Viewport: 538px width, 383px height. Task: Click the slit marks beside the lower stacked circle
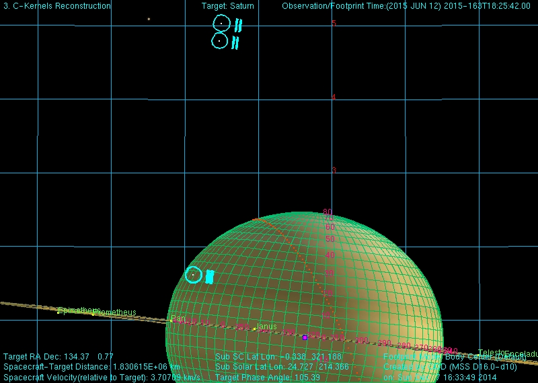pyautogui.click(x=235, y=43)
